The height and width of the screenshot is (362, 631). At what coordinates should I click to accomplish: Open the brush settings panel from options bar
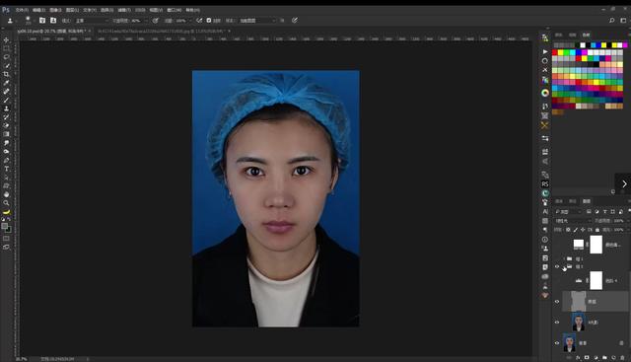(x=41, y=20)
